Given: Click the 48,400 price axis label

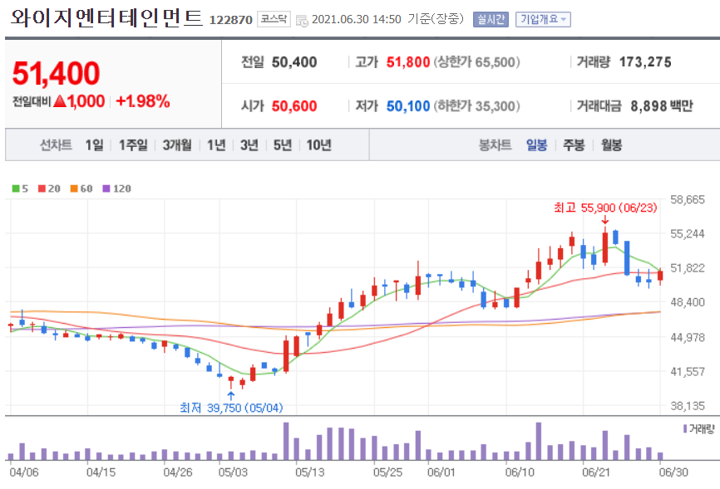Looking at the screenshot, I should tap(688, 302).
